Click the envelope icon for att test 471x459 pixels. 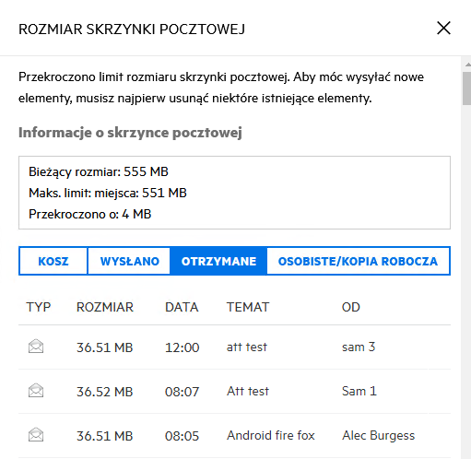point(36,347)
